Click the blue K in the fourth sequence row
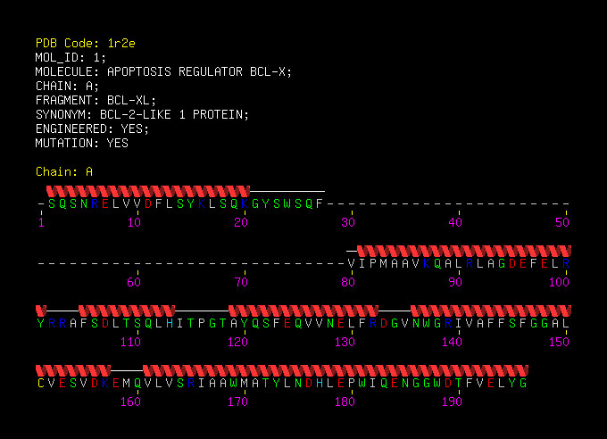The image size is (607, 439). pos(105,384)
